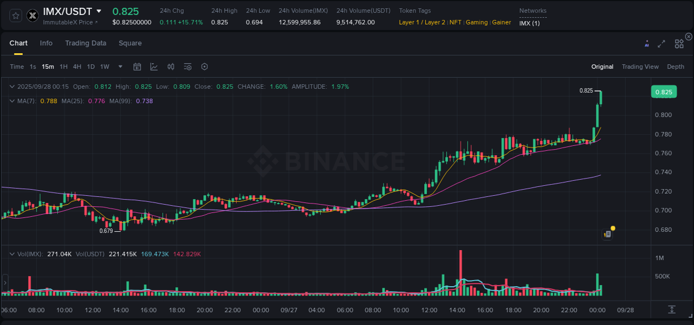The height and width of the screenshot is (325, 694).
Task: Open the IMX/USDT pair selector dropdown
Action: (x=100, y=11)
